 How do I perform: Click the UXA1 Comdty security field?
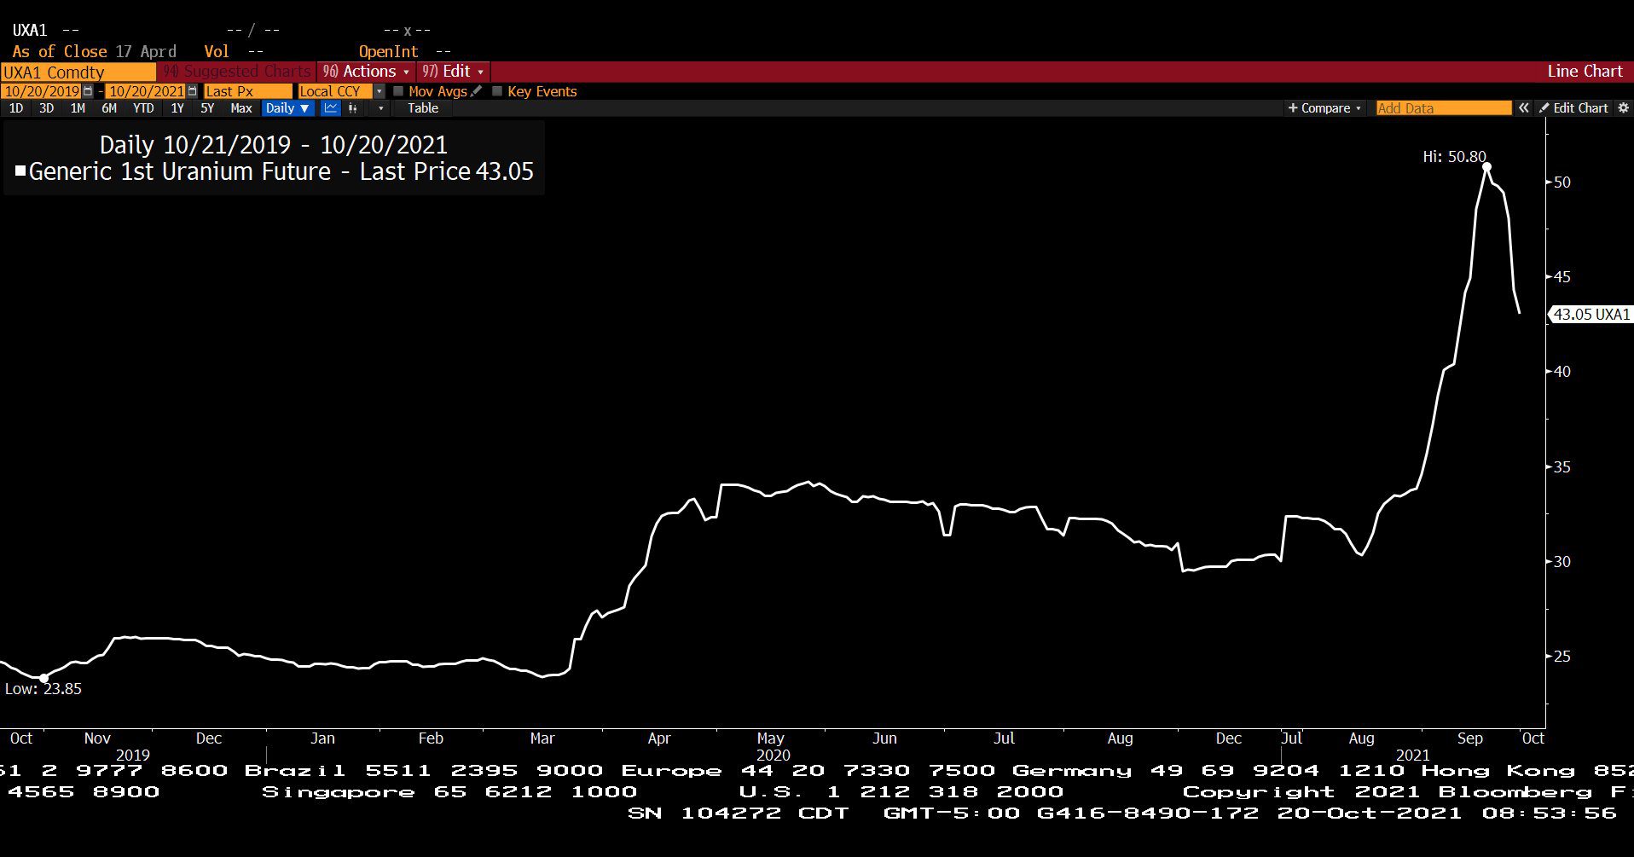78,72
